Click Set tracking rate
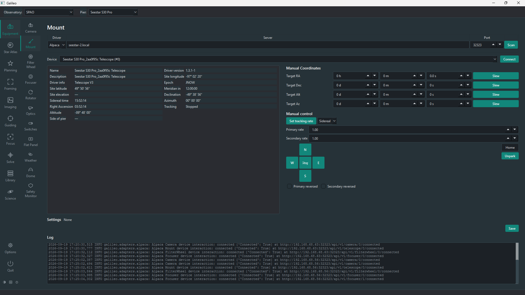525x295 pixels. tap(301, 121)
